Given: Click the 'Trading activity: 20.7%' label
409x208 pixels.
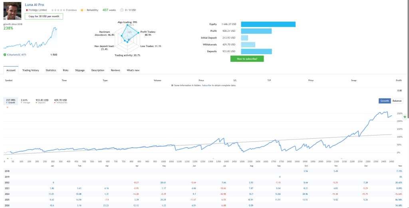Looking at the screenshot, I should [x=127, y=55].
